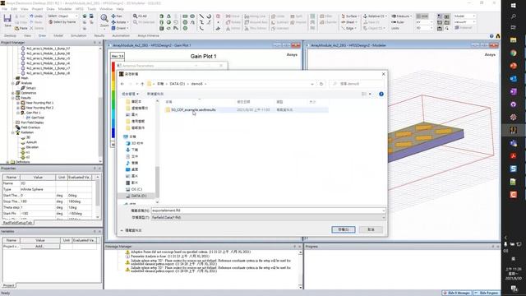Click the Grid toggle button in the ribbon
Image resolution: width=526 pixels, height=296 pixels.
click(422, 16)
